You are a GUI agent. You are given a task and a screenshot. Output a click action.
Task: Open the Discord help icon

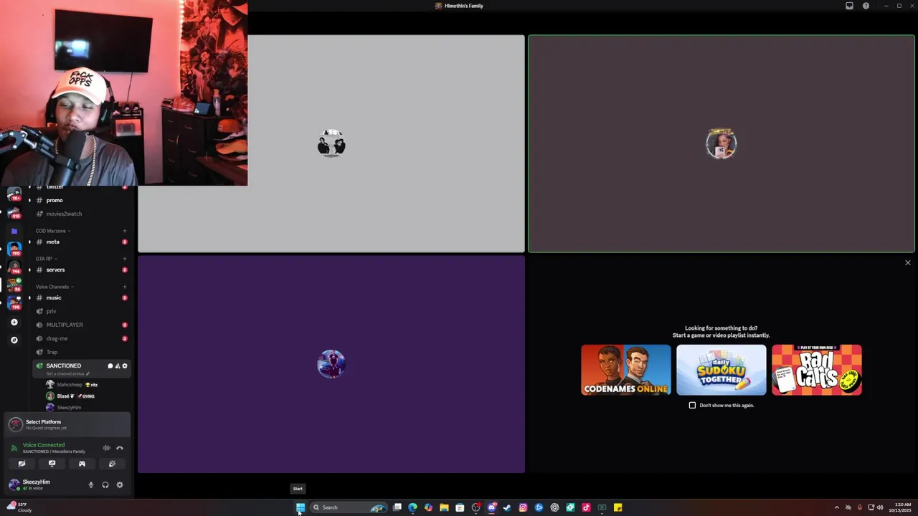[866, 6]
